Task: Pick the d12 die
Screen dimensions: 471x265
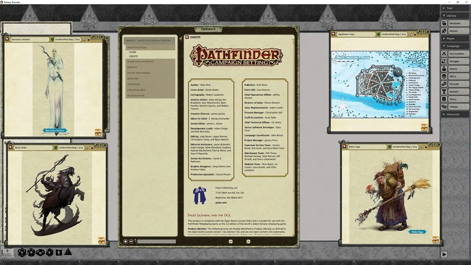Action: coord(31,252)
